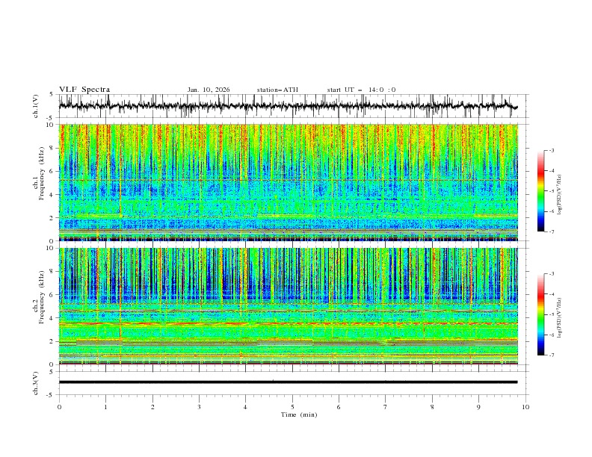
Task: Click the ch.1(V) axis label
Action: [x=37, y=107]
